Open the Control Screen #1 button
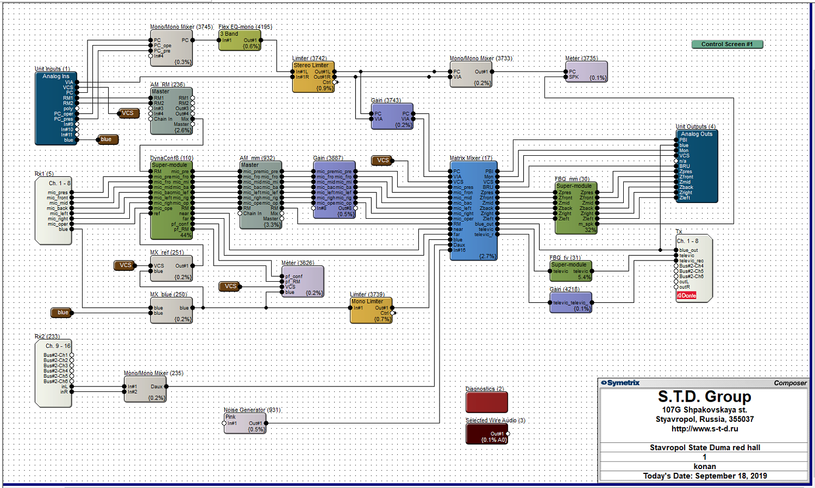Screen dimensions: 815x488 (727, 45)
